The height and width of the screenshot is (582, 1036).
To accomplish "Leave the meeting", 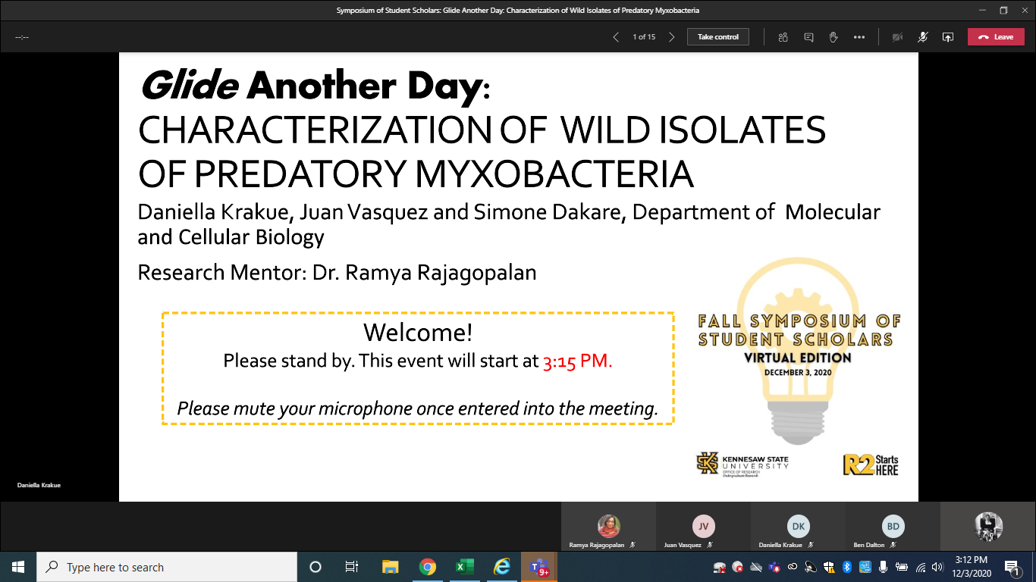I will coord(995,37).
